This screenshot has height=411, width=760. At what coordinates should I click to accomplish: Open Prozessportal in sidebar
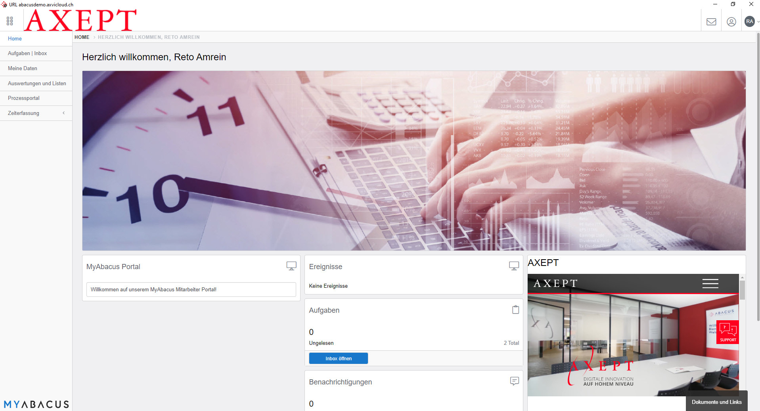pos(36,98)
